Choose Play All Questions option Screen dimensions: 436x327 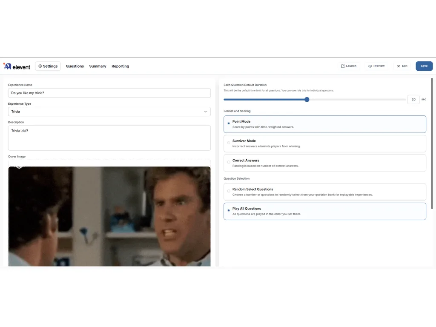tap(325, 211)
